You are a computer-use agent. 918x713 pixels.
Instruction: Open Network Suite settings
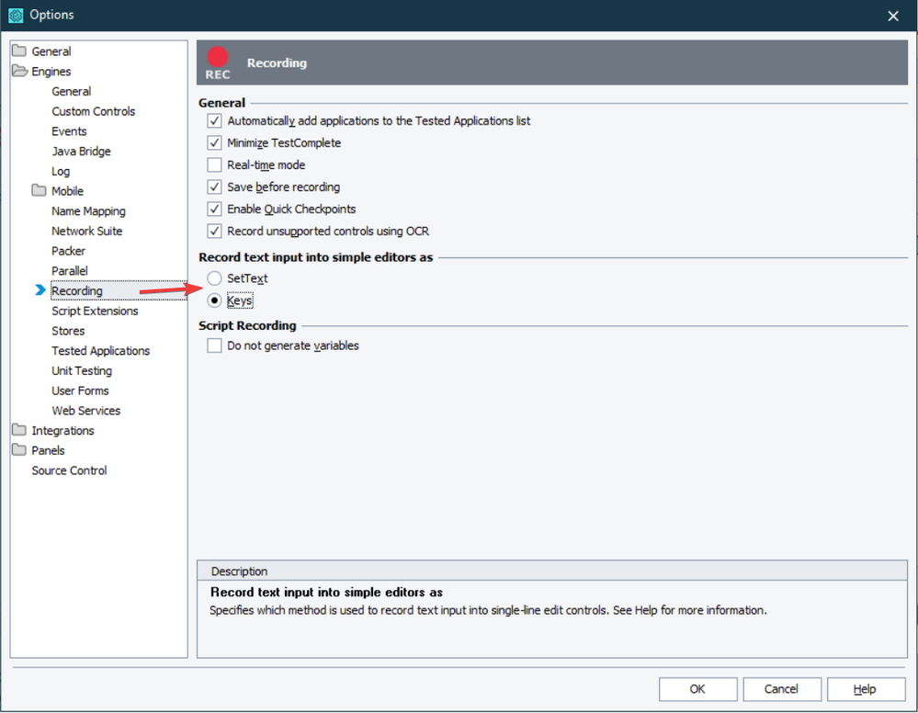click(x=86, y=231)
